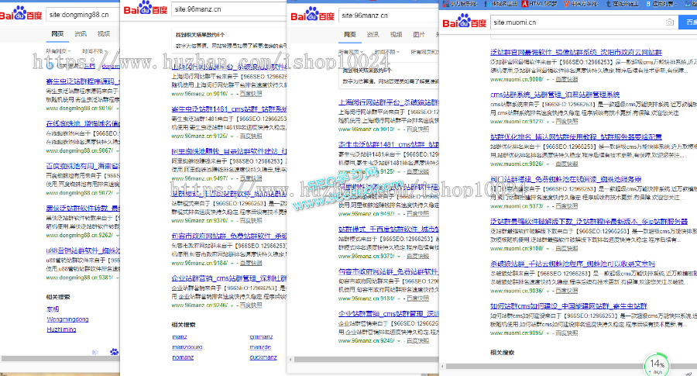Open the camera image search in the muomi.cn search box
Viewport: 697px width, 376px height.
click(670, 22)
